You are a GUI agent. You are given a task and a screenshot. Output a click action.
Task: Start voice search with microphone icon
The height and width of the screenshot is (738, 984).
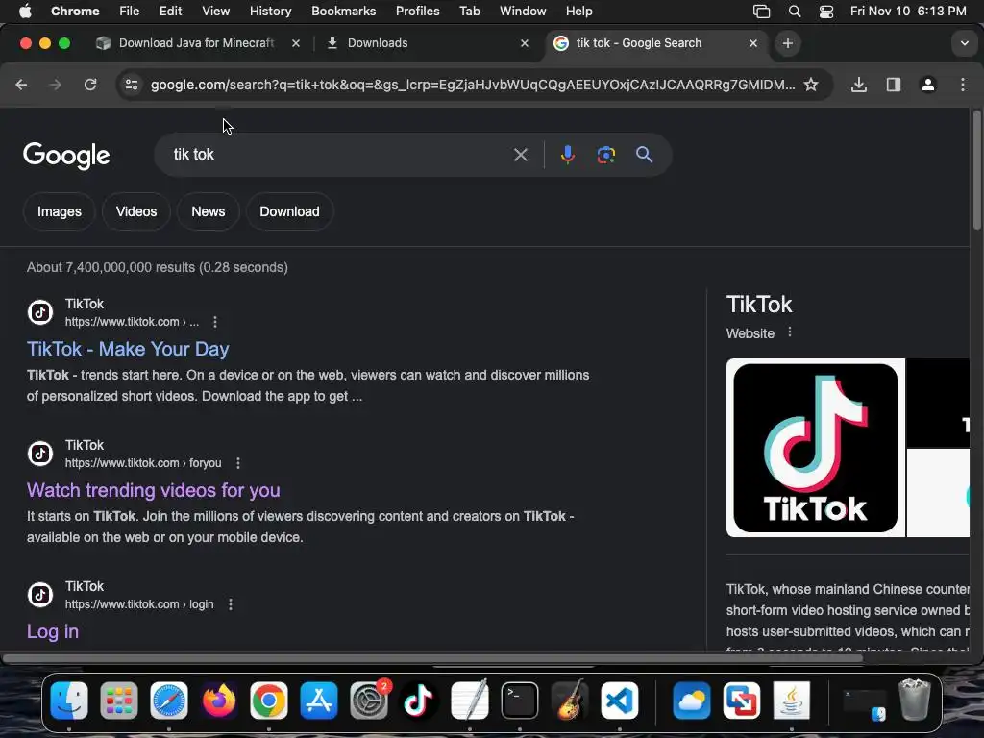(567, 155)
